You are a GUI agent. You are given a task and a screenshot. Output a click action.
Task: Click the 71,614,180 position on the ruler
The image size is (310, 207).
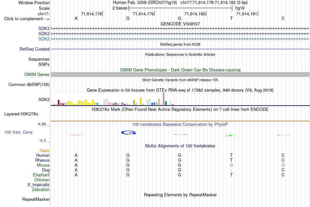pyautogui.click(x=195, y=14)
